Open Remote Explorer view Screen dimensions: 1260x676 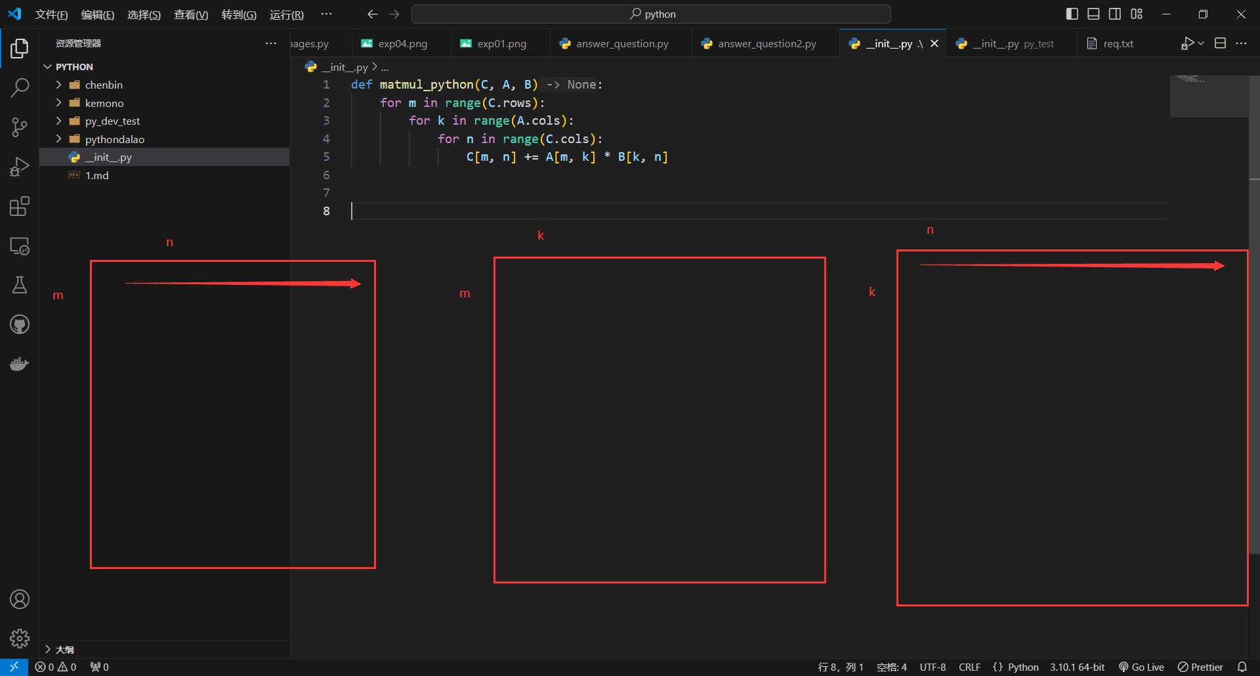[20, 246]
